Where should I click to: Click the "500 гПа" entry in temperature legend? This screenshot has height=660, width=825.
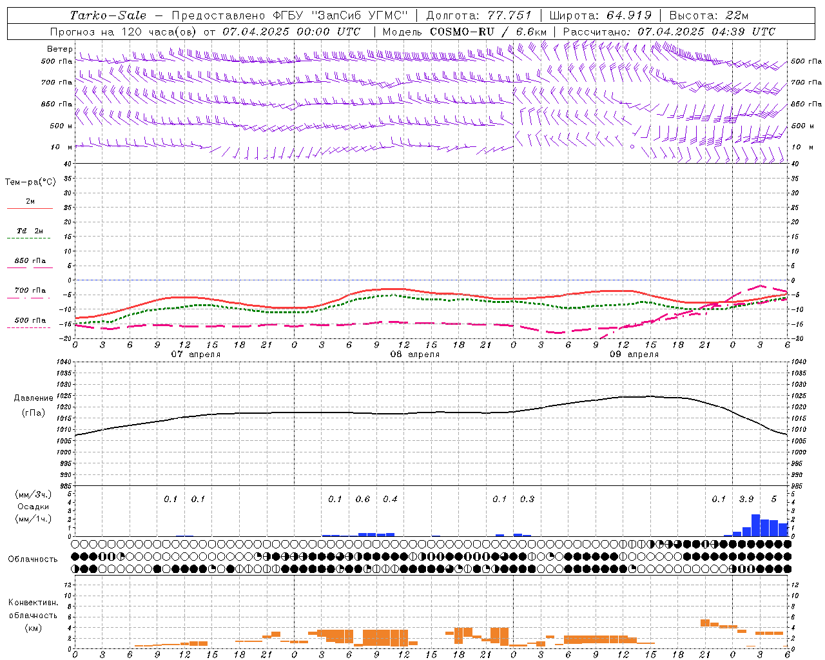click(x=30, y=320)
